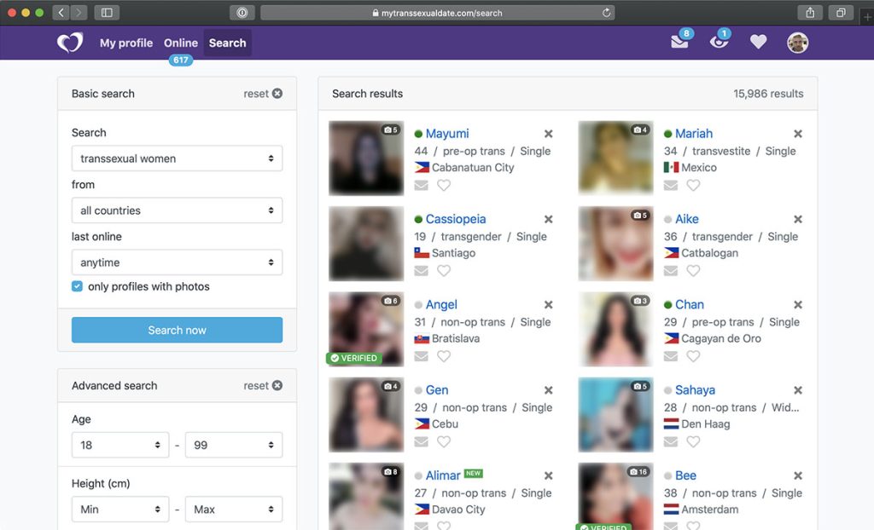This screenshot has height=530, width=874.
Task: Open Sahaya's profile photo thumbnail
Action: click(x=615, y=415)
